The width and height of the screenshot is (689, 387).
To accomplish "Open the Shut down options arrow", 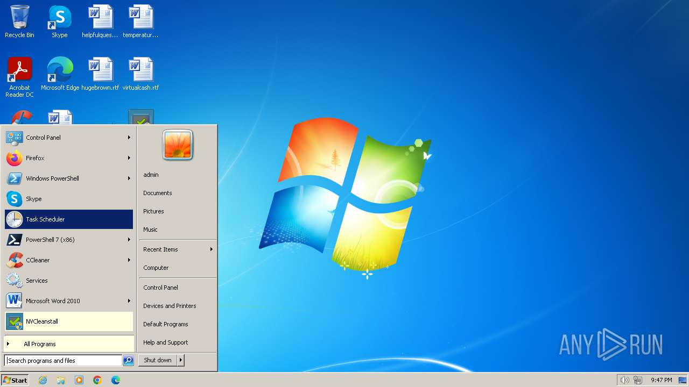I will point(181,360).
